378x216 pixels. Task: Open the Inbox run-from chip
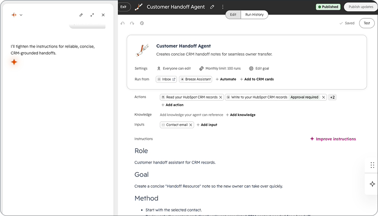[166, 79]
